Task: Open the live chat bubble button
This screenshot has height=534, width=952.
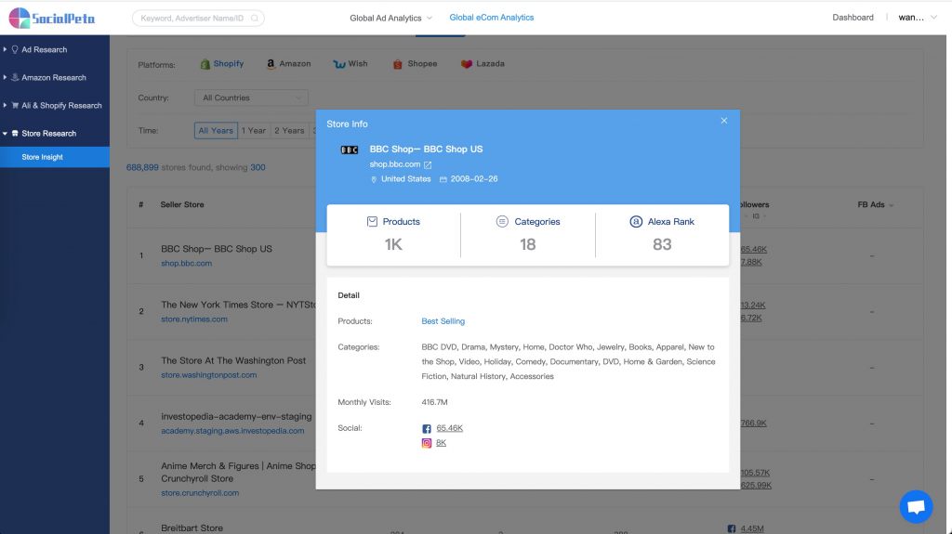Action: click(x=916, y=507)
